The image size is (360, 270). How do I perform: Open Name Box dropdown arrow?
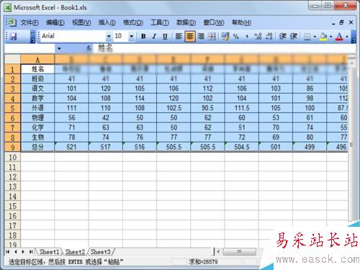[59, 49]
